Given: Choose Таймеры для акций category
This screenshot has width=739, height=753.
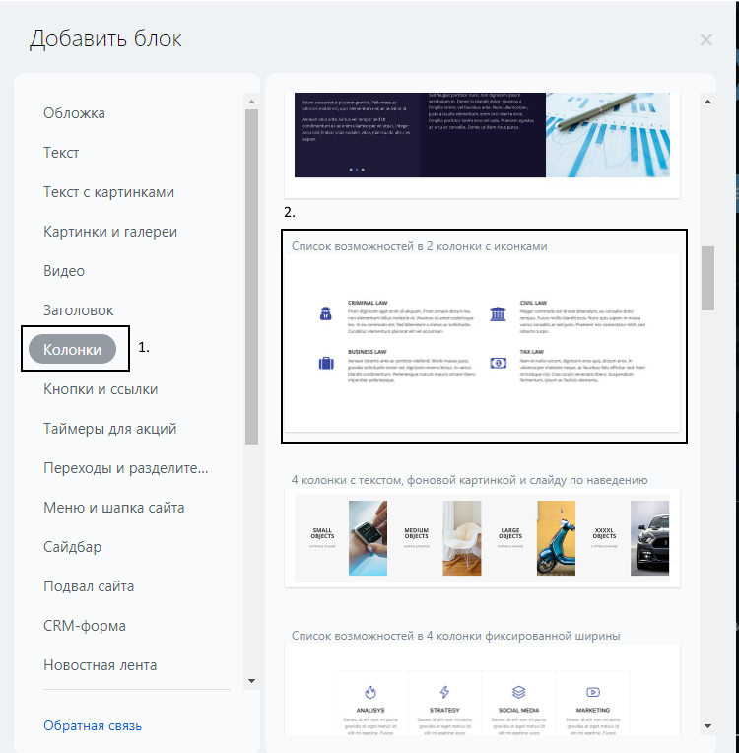Looking at the screenshot, I should pyautogui.click(x=110, y=429).
